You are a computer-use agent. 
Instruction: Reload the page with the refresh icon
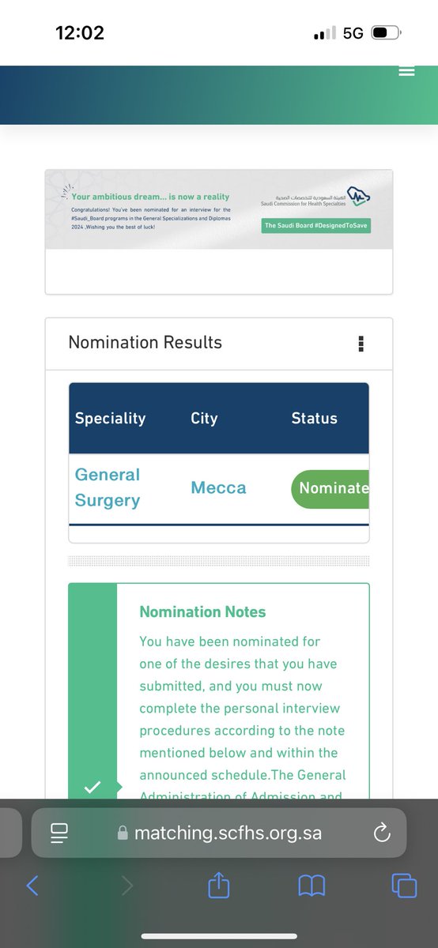381,832
